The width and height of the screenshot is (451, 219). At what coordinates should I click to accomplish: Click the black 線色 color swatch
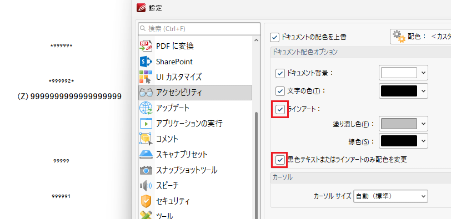point(399,141)
